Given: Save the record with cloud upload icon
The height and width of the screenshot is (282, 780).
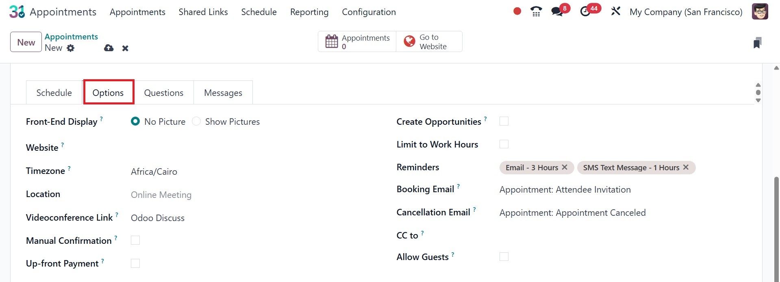Looking at the screenshot, I should click(x=109, y=48).
